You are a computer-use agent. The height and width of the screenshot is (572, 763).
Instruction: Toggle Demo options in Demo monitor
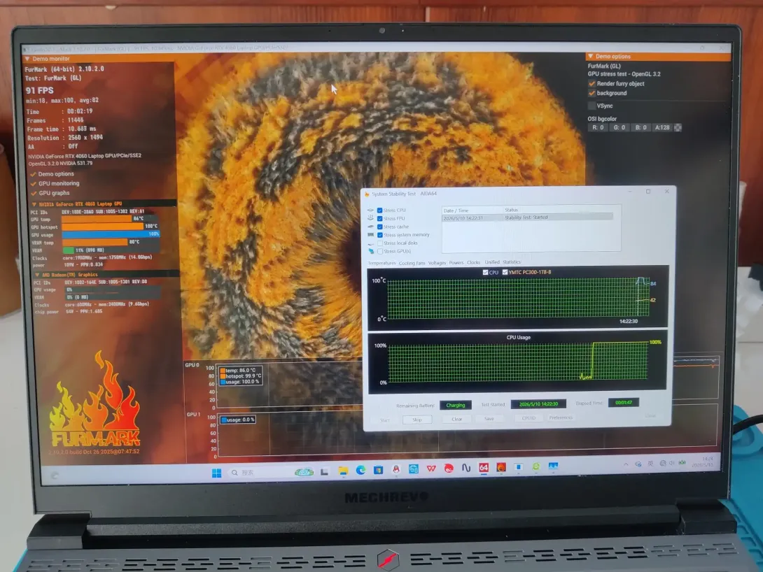point(33,174)
